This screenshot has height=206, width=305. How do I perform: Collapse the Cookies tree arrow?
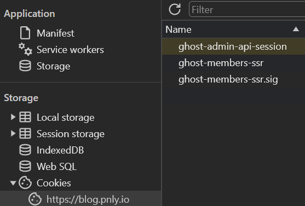13,183
